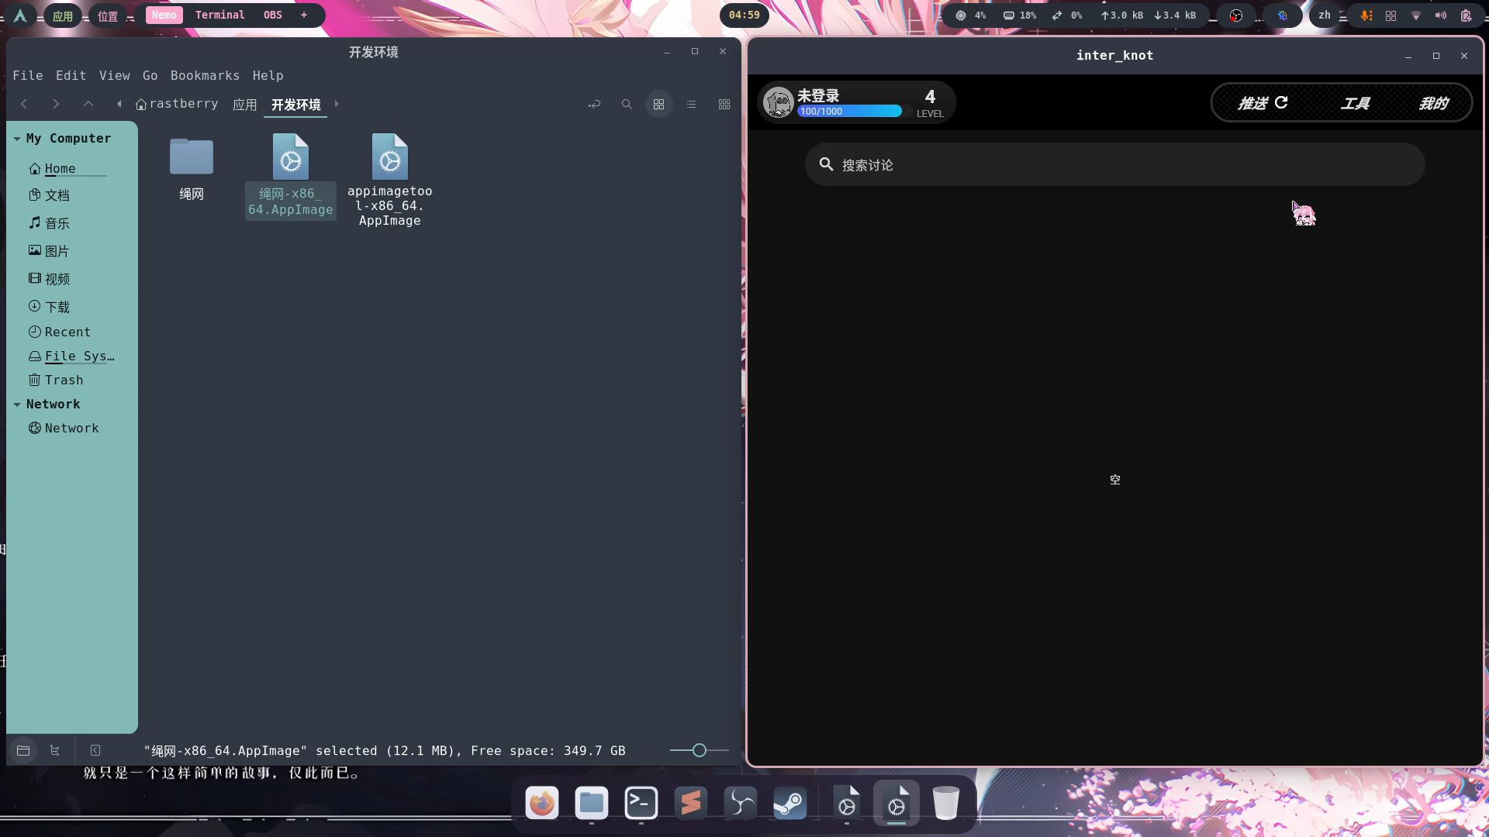The width and height of the screenshot is (1489, 837).
Task: Toggle icon view in file manager toolbar
Action: [658, 105]
